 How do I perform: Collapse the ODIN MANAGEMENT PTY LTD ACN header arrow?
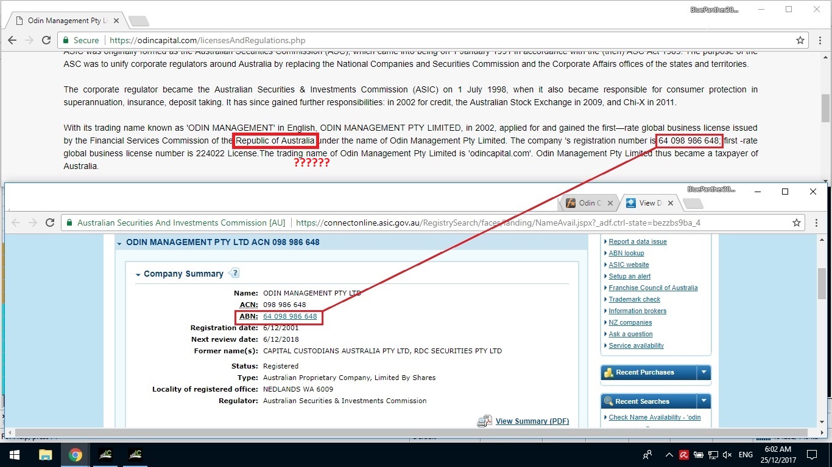(119, 243)
